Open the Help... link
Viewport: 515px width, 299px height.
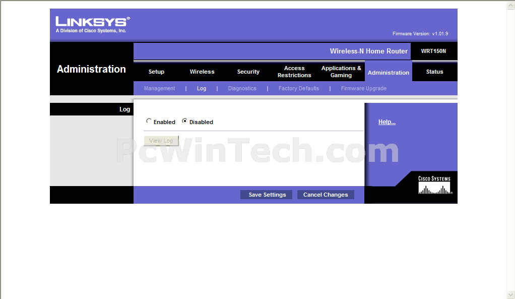coord(387,122)
